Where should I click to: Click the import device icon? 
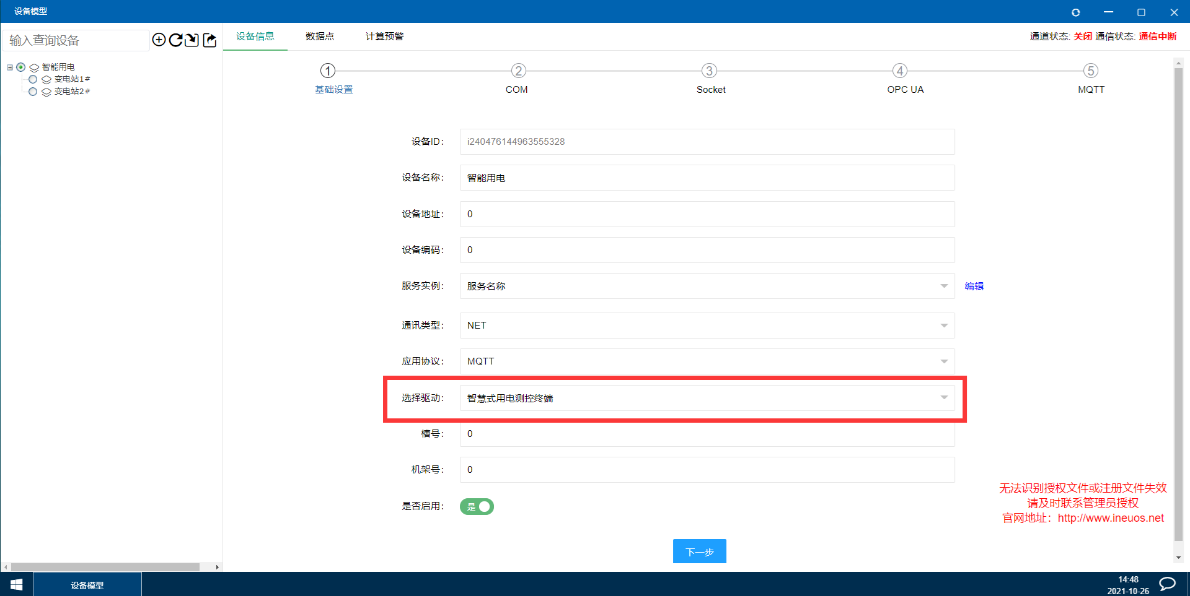(x=192, y=40)
